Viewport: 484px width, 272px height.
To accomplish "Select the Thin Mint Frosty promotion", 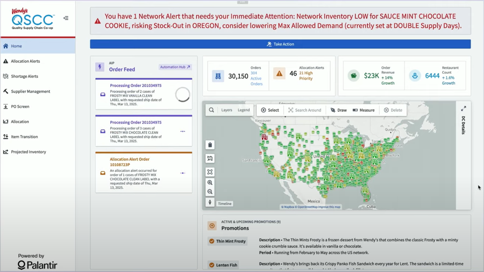I will [x=228, y=241].
